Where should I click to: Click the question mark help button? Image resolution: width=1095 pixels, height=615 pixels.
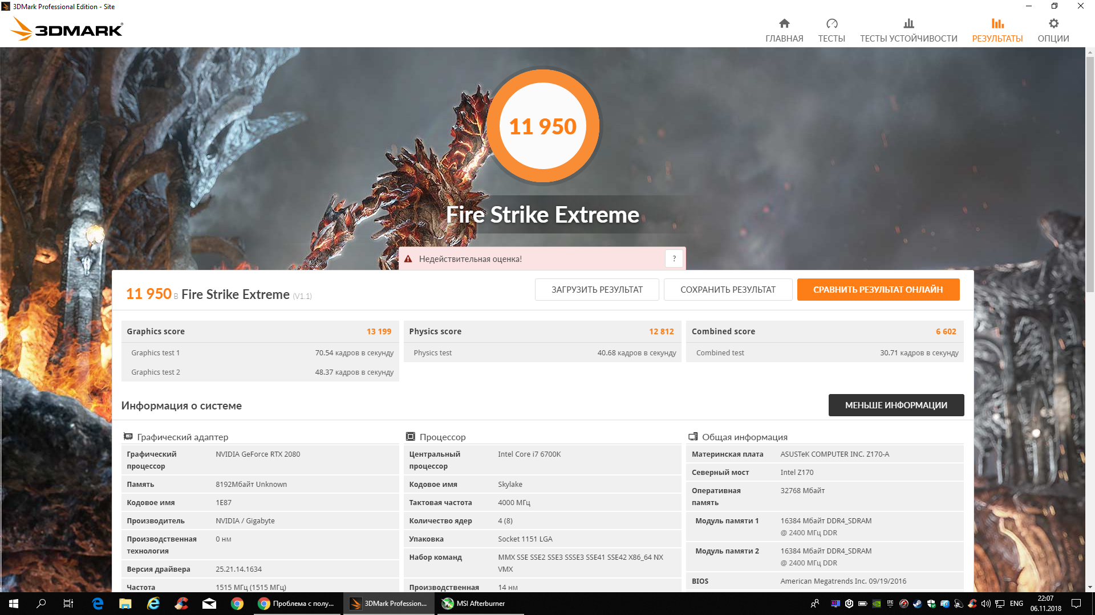click(x=674, y=259)
